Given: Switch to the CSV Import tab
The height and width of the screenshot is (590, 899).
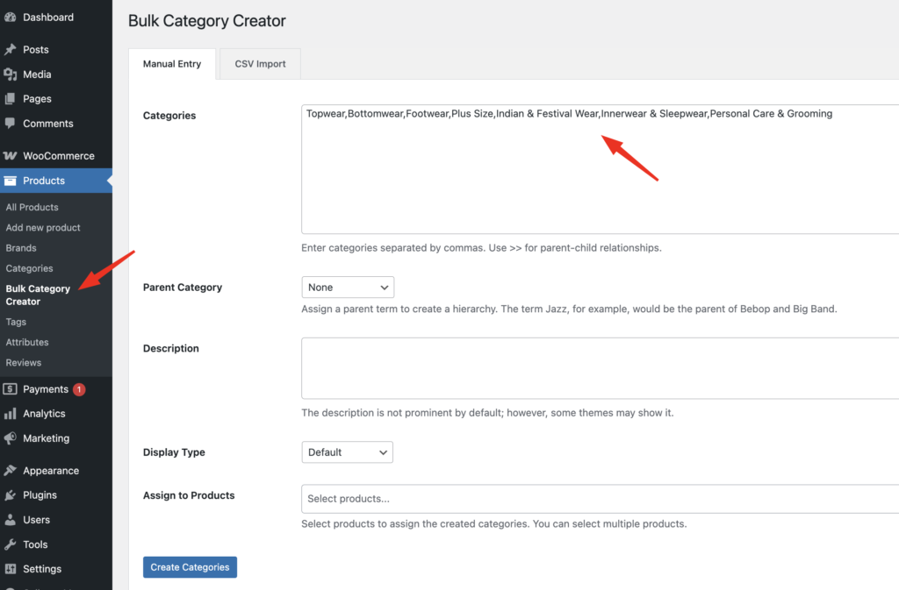Looking at the screenshot, I should [x=260, y=63].
